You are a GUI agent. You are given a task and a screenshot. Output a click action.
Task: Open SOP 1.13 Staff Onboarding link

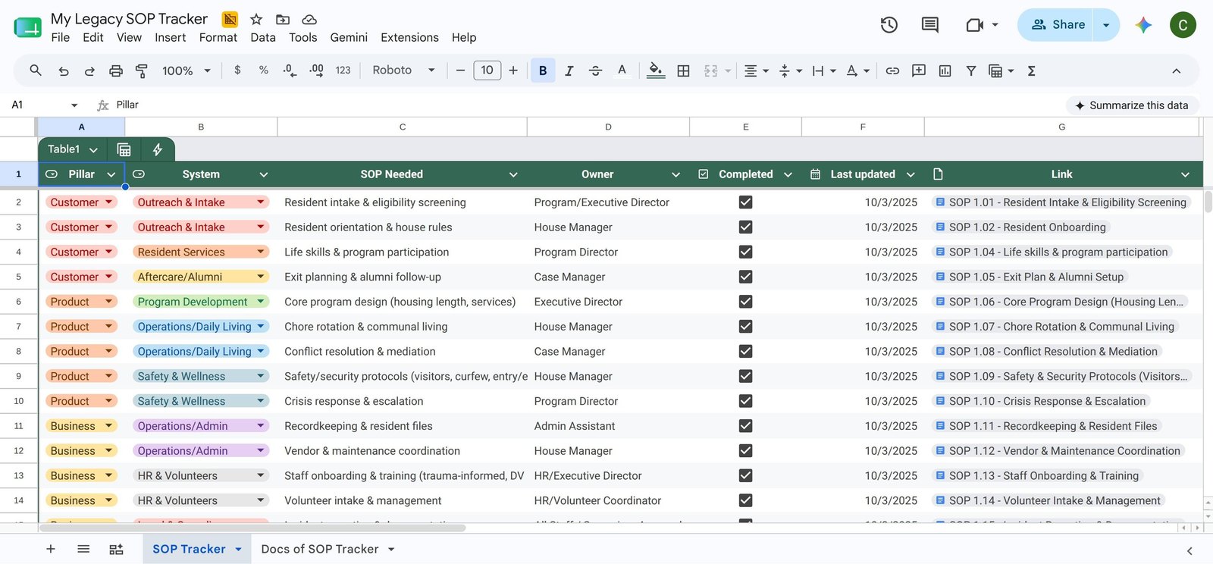tap(1038, 475)
